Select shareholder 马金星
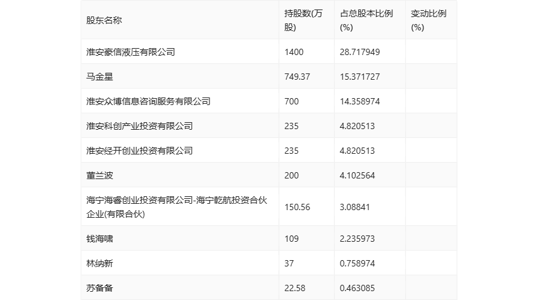Image resolution: width=538 pixels, height=300 pixels. [99, 77]
